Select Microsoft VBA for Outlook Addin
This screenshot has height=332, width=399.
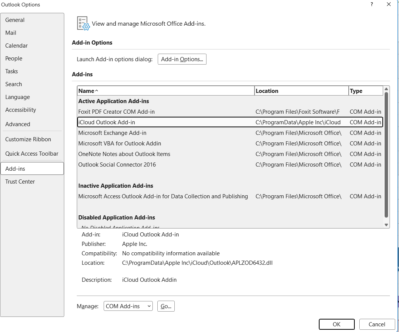(230, 144)
